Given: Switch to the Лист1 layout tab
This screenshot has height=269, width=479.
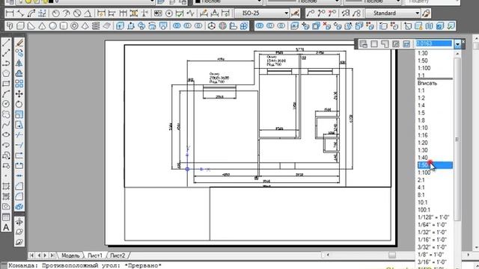Looking at the screenshot, I should [95, 256].
